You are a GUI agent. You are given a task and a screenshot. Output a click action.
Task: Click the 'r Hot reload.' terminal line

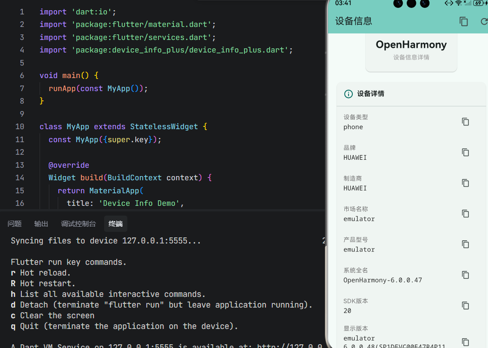[x=41, y=273]
